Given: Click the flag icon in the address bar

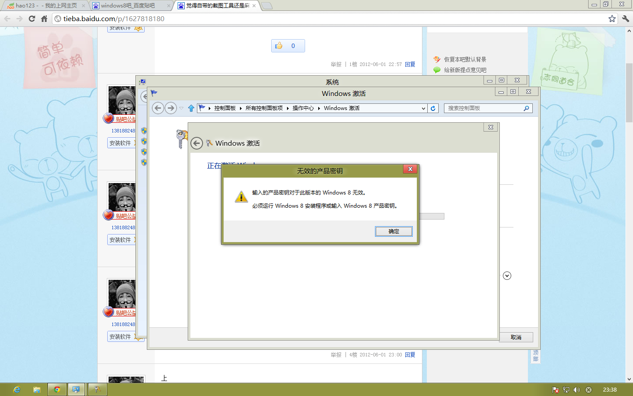Looking at the screenshot, I should 202,108.
